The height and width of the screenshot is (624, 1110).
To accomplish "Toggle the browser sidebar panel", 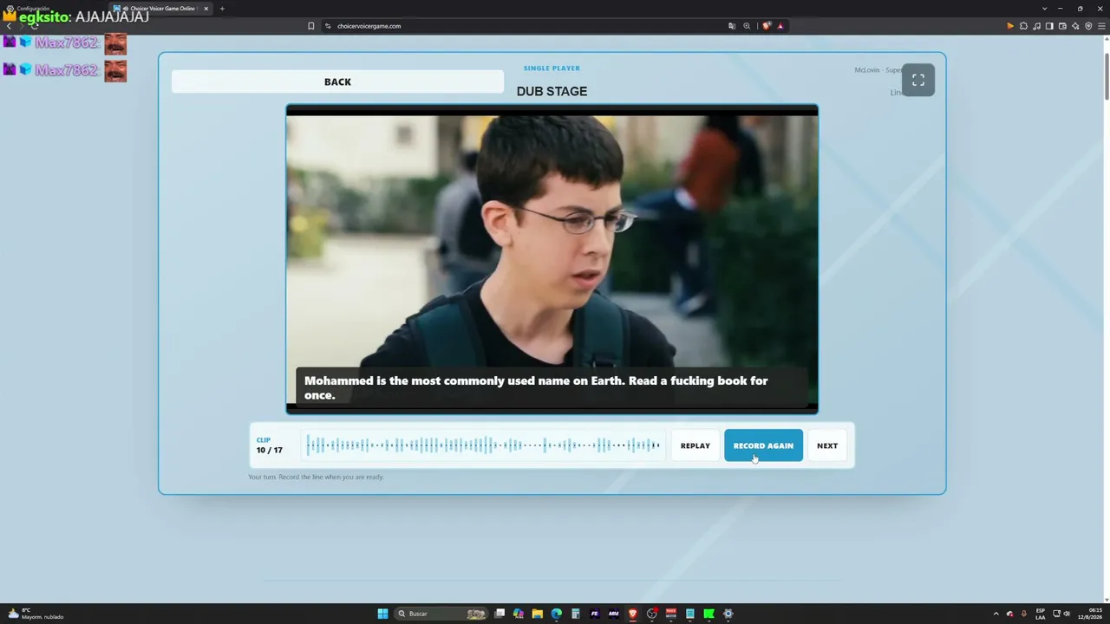I will tap(1049, 26).
